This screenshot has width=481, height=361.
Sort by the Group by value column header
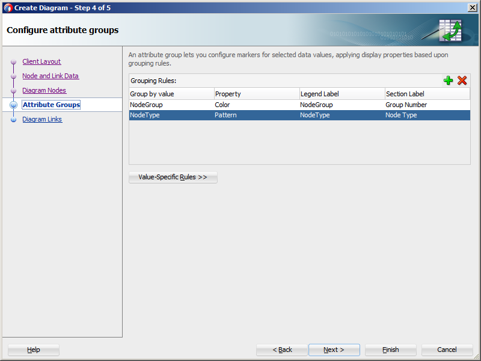pyautogui.click(x=171, y=94)
